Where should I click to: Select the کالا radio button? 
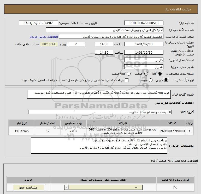[x=160, y=74]
